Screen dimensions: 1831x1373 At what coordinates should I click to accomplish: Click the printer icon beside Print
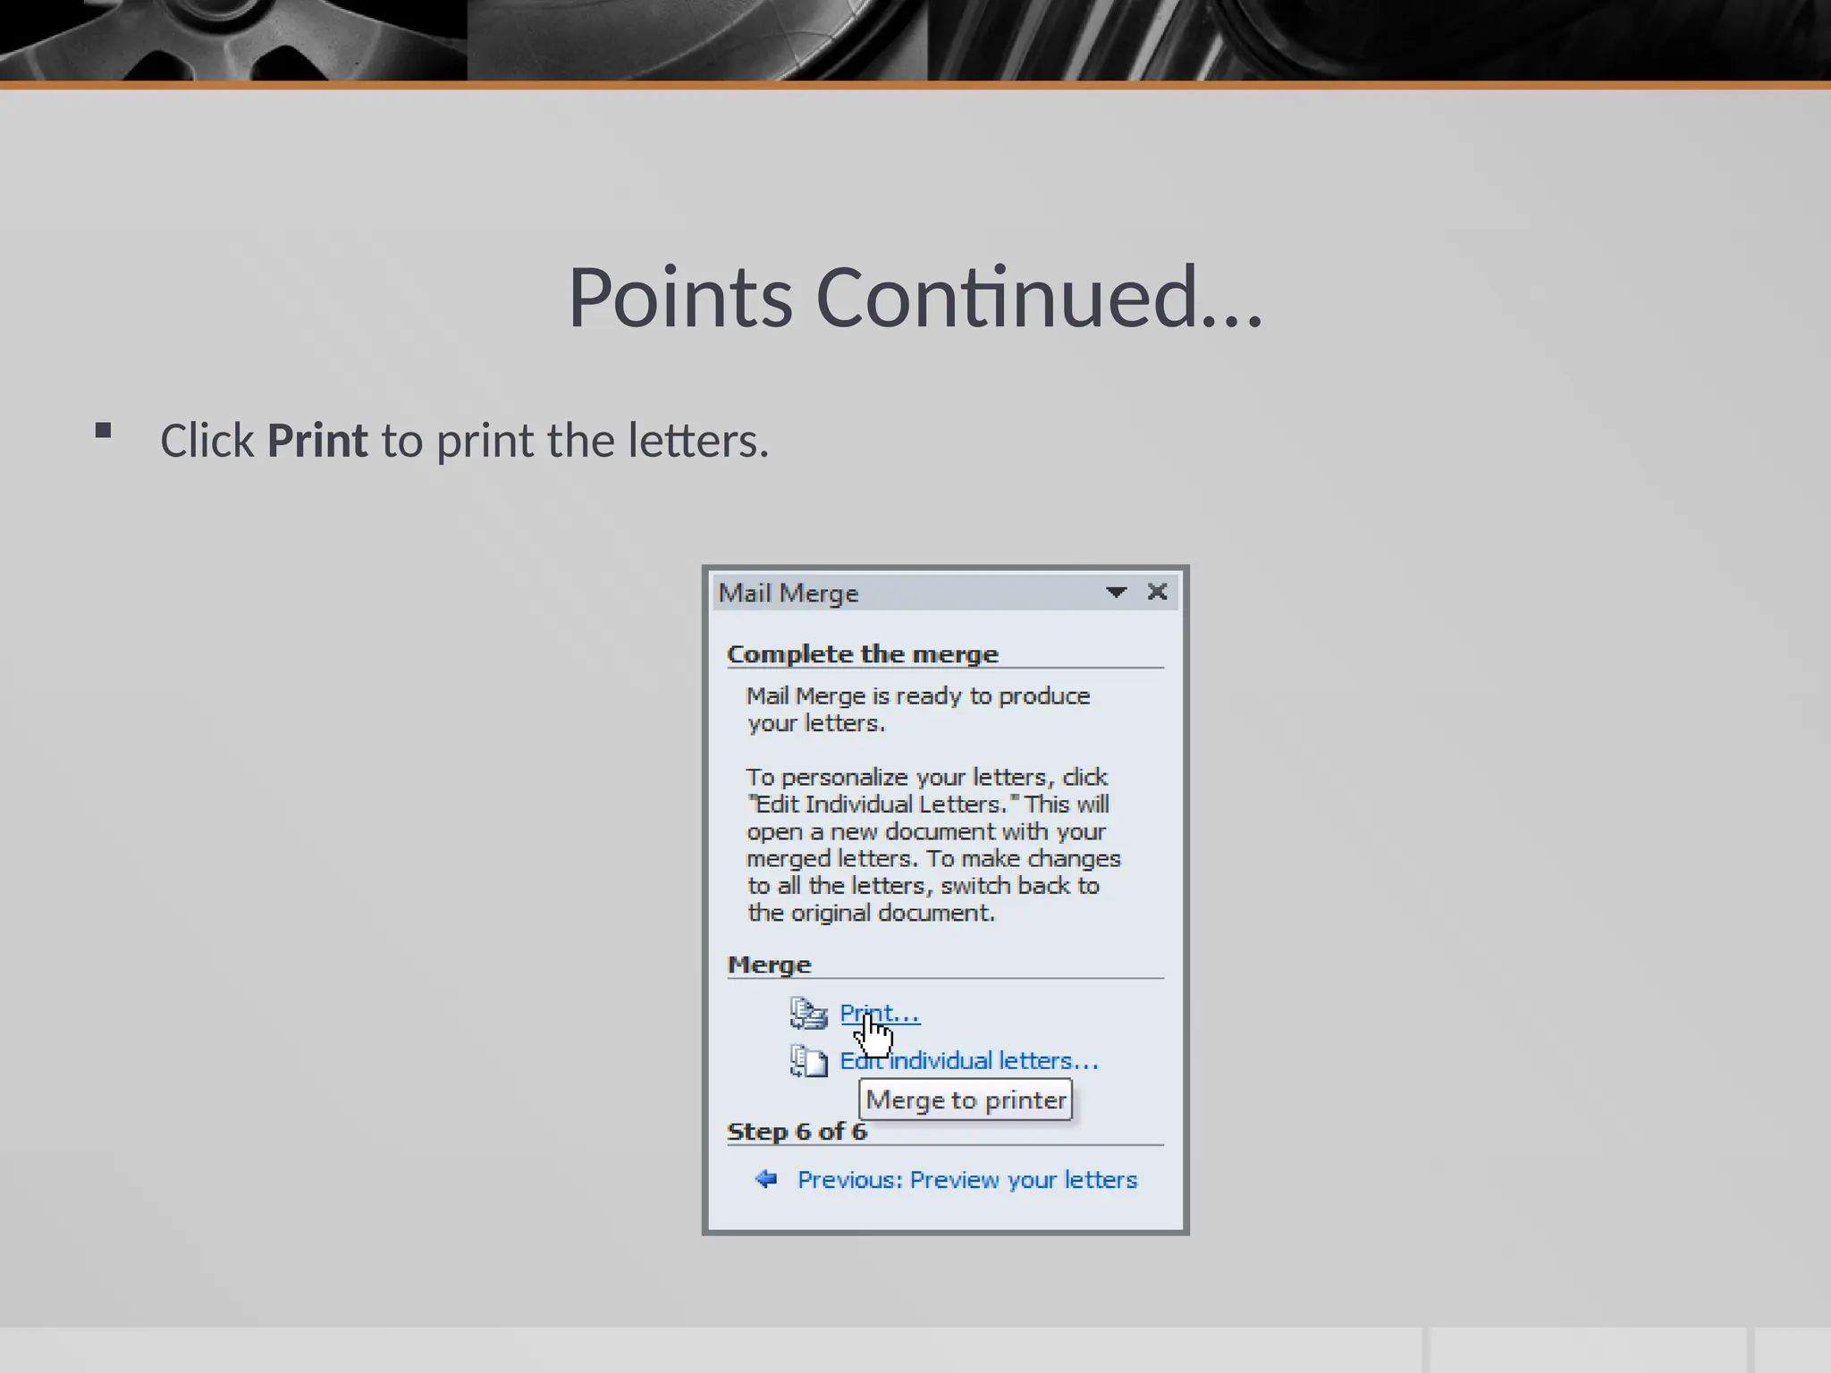pyautogui.click(x=808, y=1014)
